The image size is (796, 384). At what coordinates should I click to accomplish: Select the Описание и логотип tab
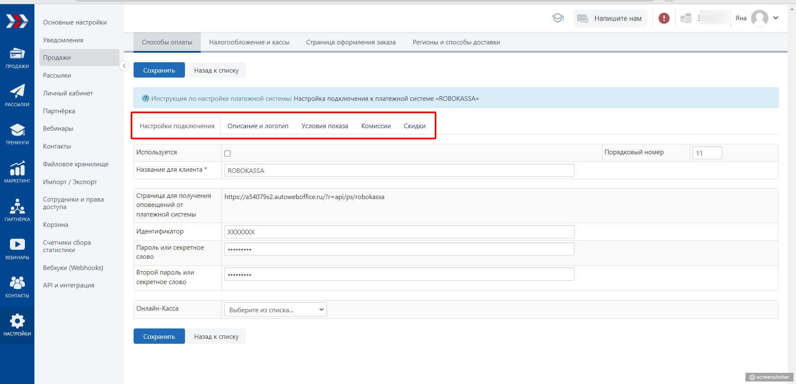258,126
